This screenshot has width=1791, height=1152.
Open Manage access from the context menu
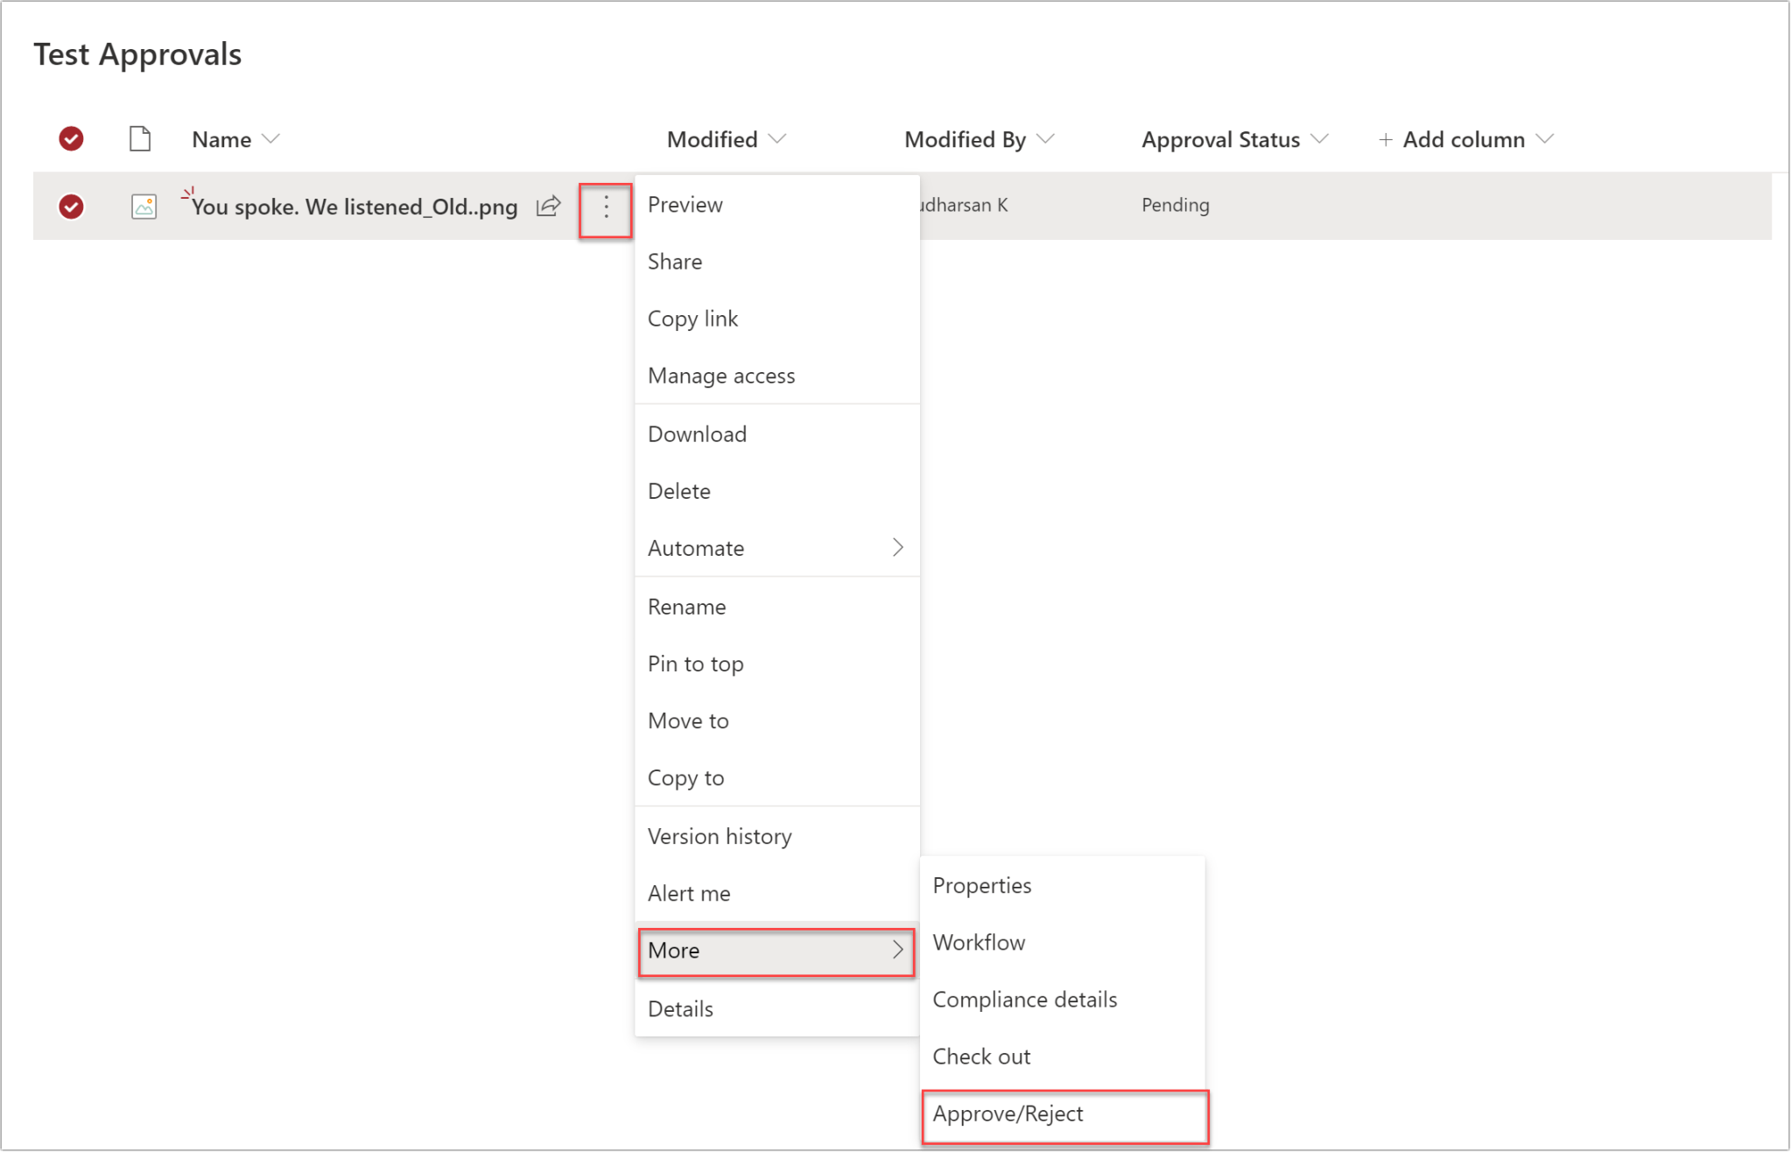point(721,375)
